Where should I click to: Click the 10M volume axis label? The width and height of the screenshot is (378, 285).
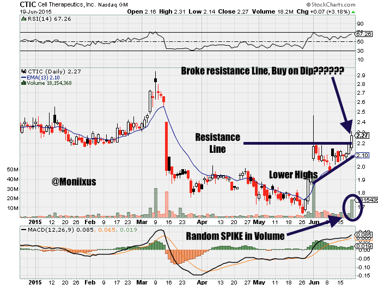point(13,208)
